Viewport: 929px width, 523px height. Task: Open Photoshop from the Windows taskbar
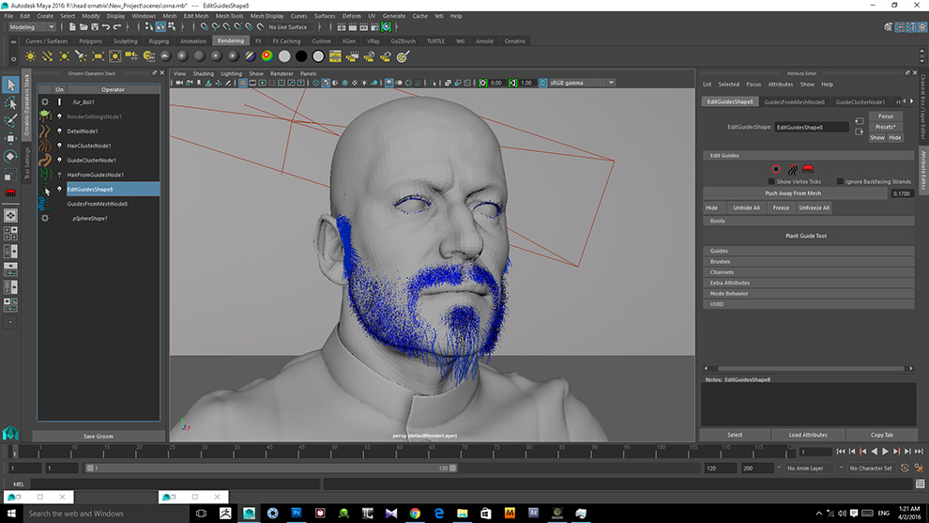point(297,513)
